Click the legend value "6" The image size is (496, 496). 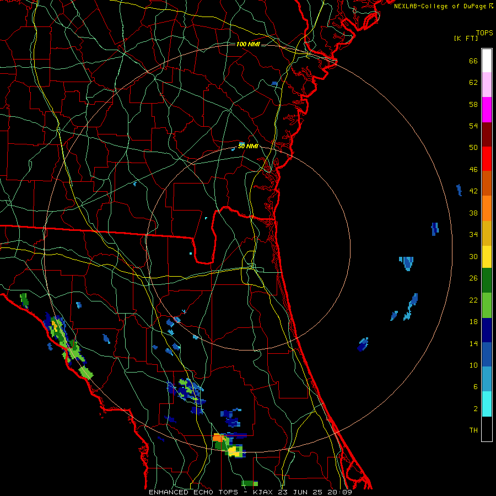tap(476, 387)
